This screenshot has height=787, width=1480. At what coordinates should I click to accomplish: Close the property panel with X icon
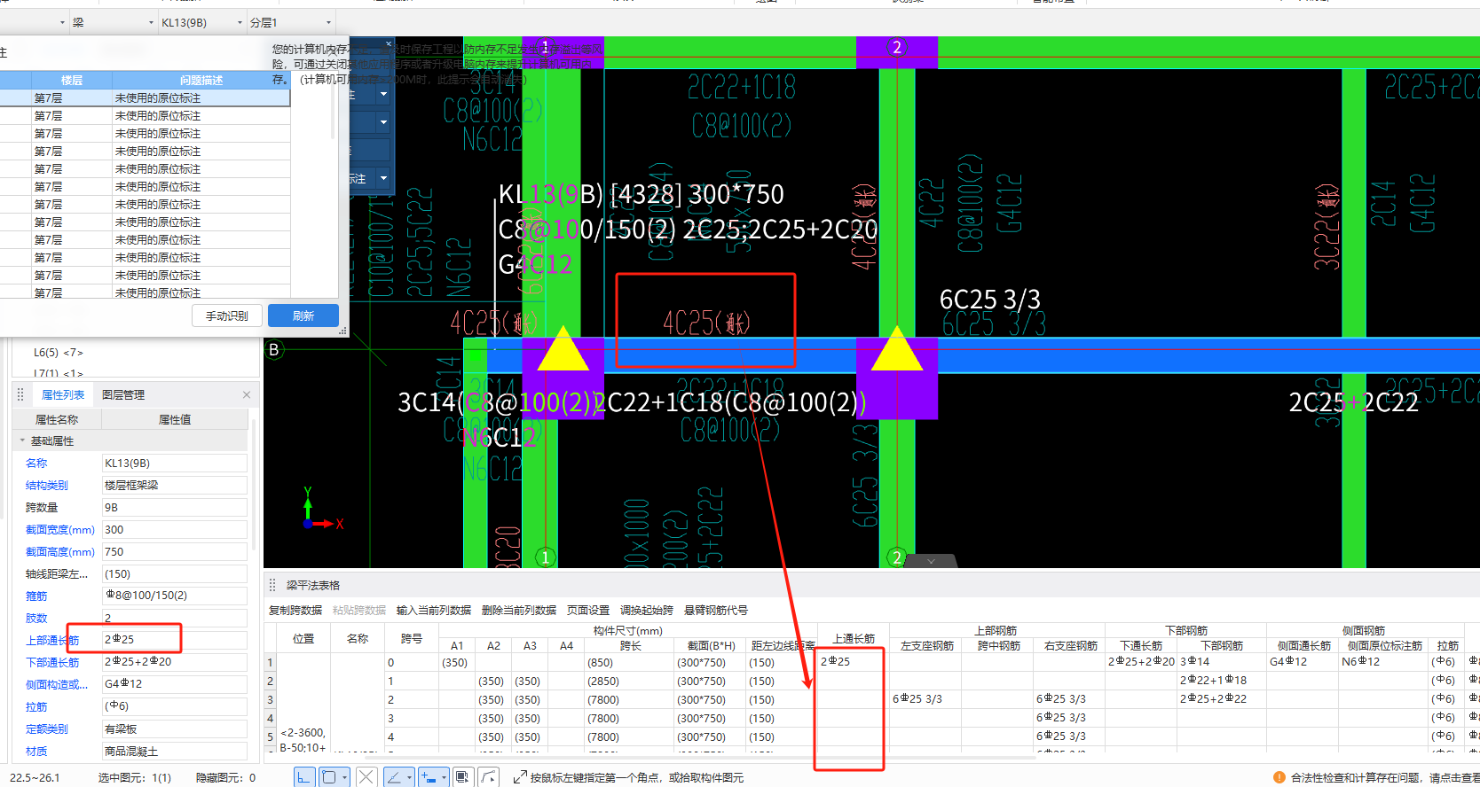coord(247,395)
